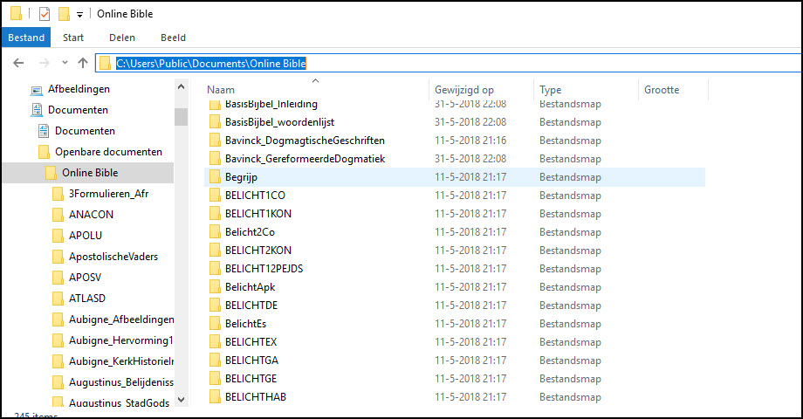This screenshot has height=419, width=803.
Task: Click Bestandsmap type in Begrijp row
Action: point(570,177)
